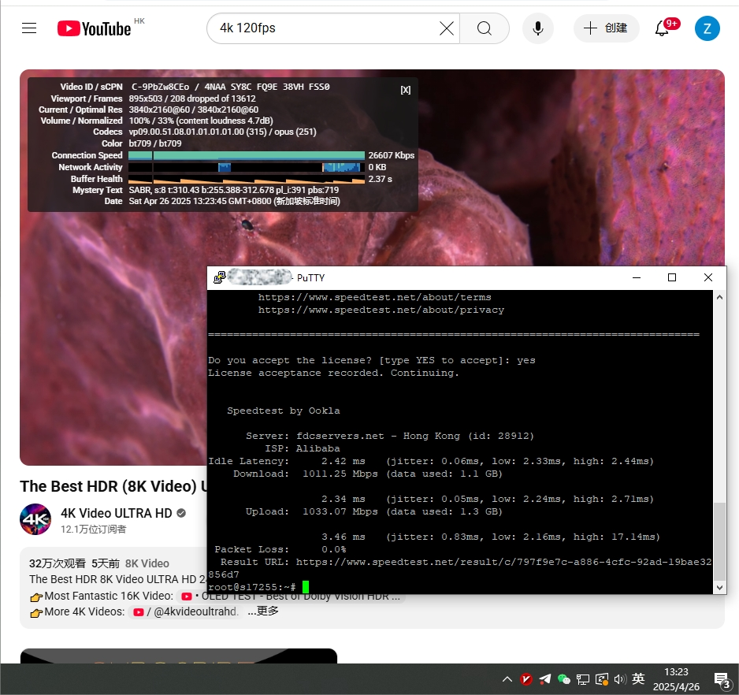739x695 pixels.
Task: Go to the YouTube home logo
Action: point(95,28)
